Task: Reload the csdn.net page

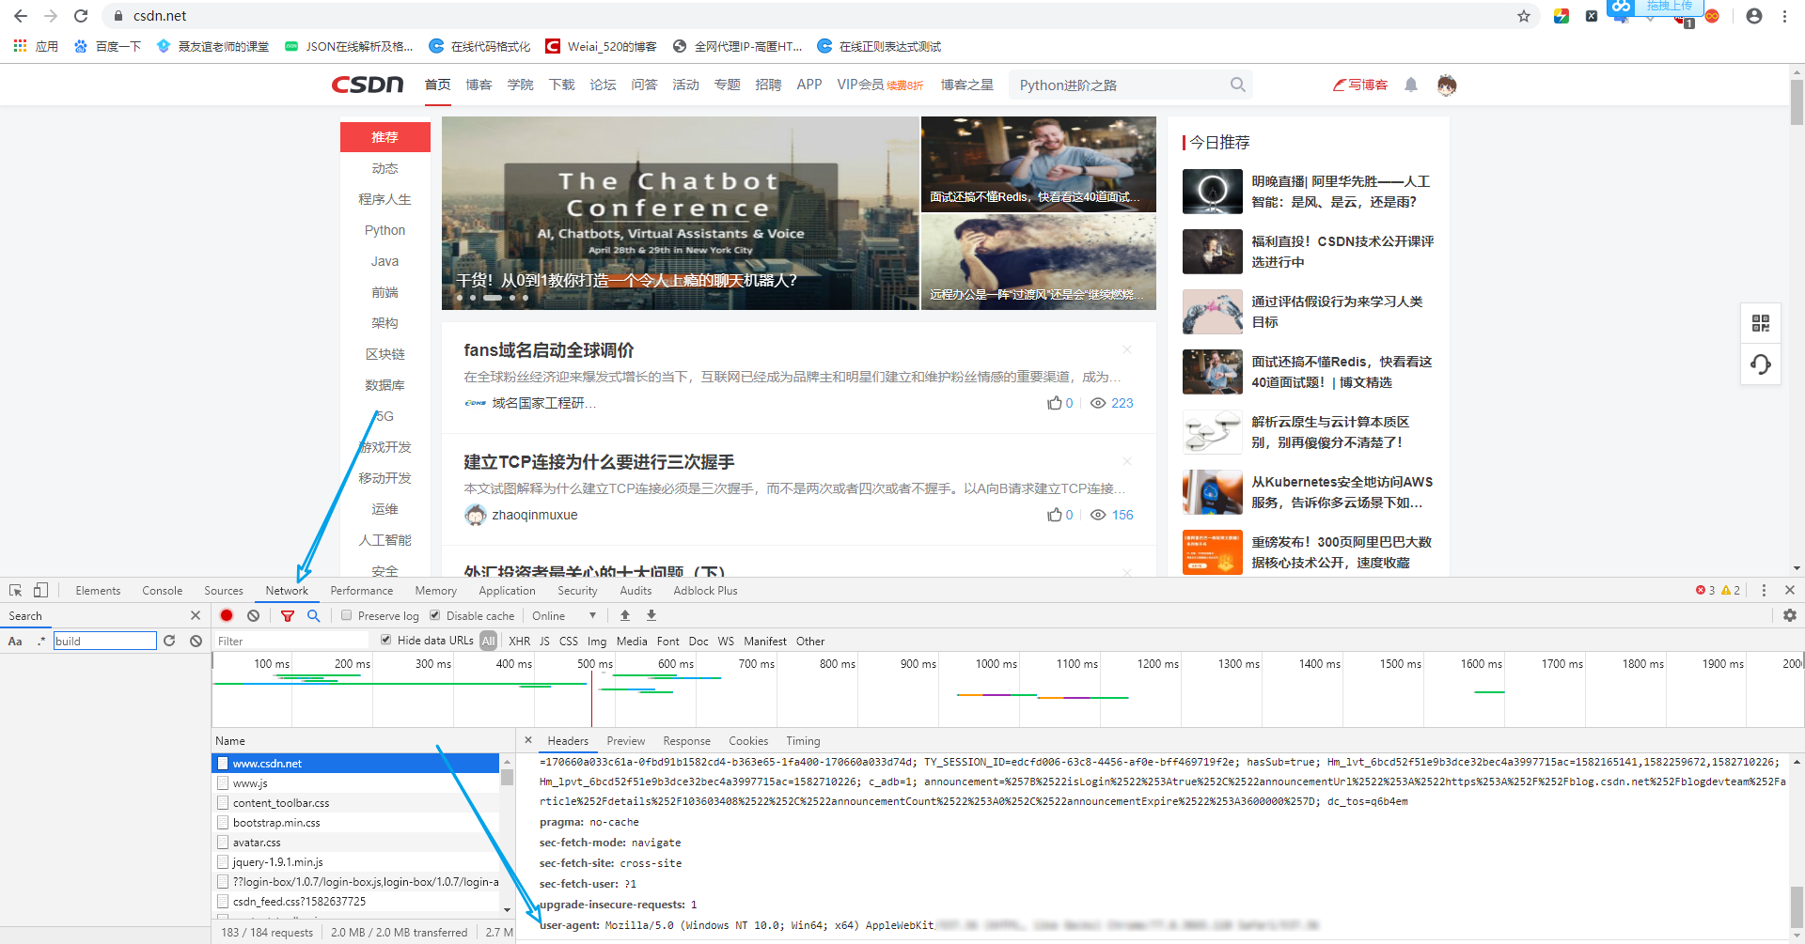Action: 81,16
